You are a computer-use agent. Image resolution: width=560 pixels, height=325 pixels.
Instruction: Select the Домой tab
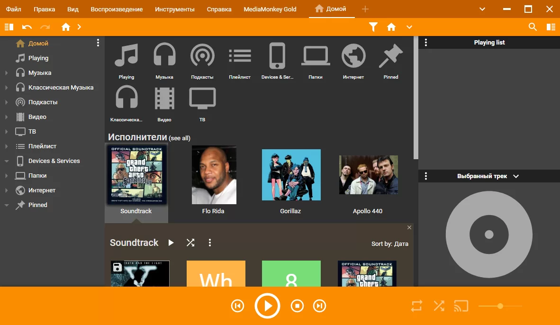coord(331,9)
